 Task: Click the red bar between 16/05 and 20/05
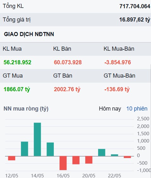(x=76, y=160)
